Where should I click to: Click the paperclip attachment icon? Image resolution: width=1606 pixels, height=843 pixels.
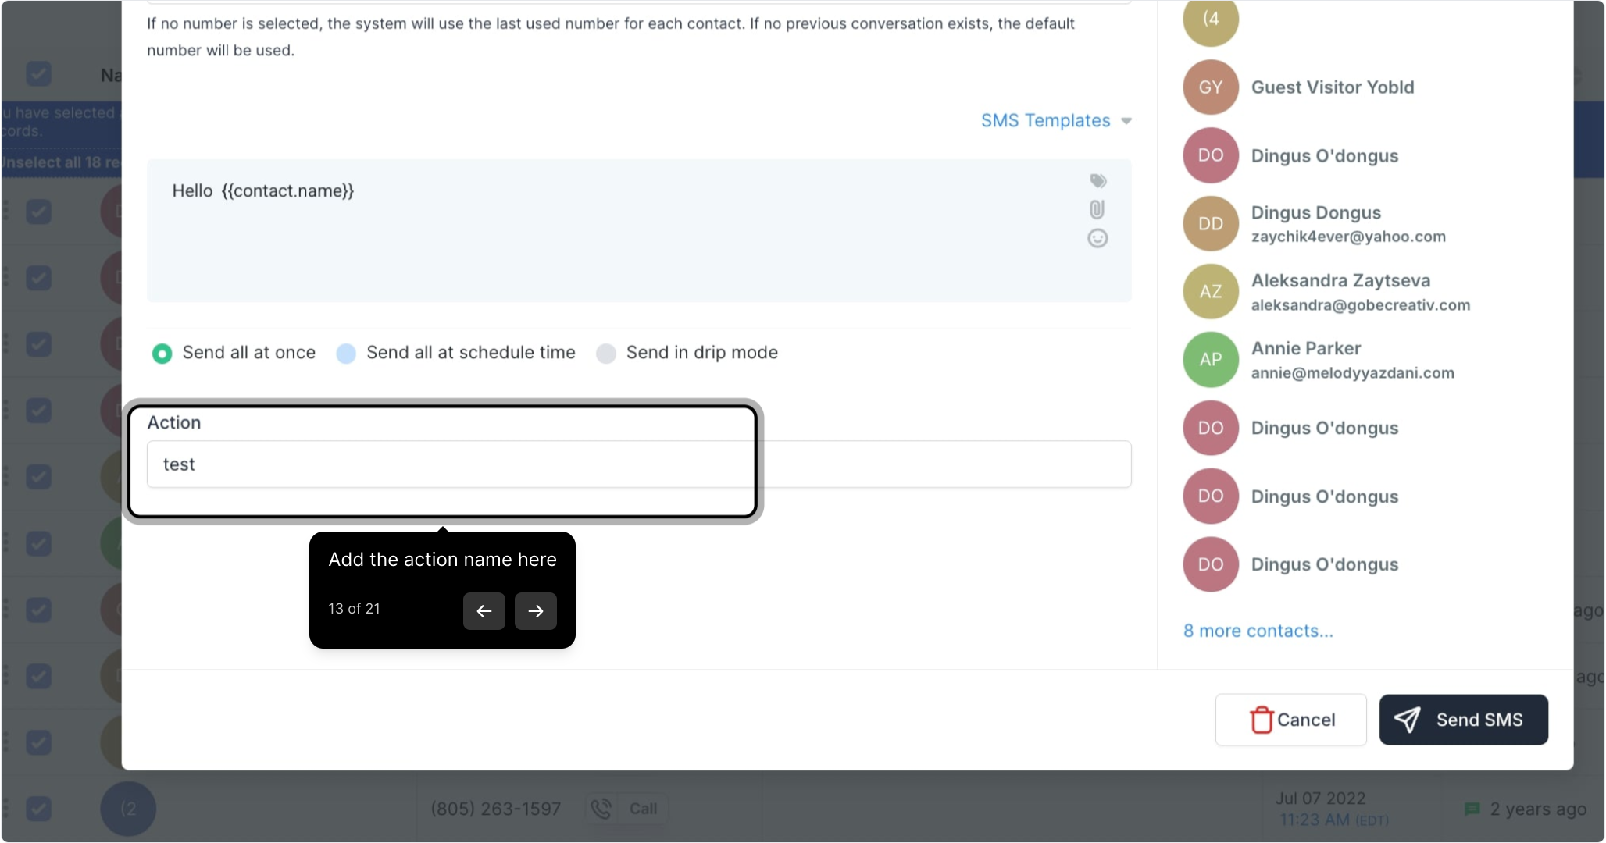(x=1097, y=209)
